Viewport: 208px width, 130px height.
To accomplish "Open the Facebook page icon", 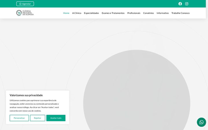I will point(180,4).
